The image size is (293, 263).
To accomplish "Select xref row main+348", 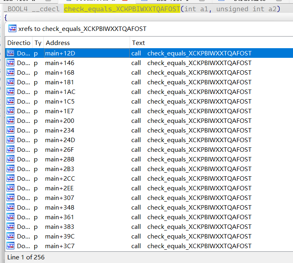I will click(x=149, y=208).
